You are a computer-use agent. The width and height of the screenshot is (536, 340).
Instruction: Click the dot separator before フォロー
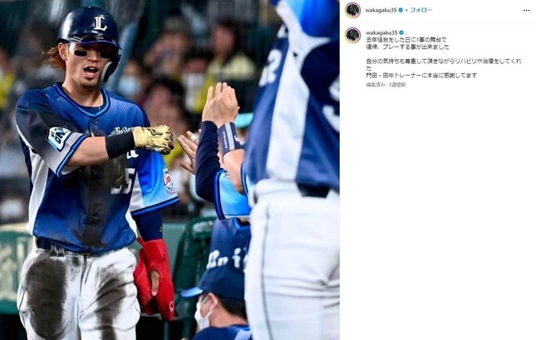(406, 11)
